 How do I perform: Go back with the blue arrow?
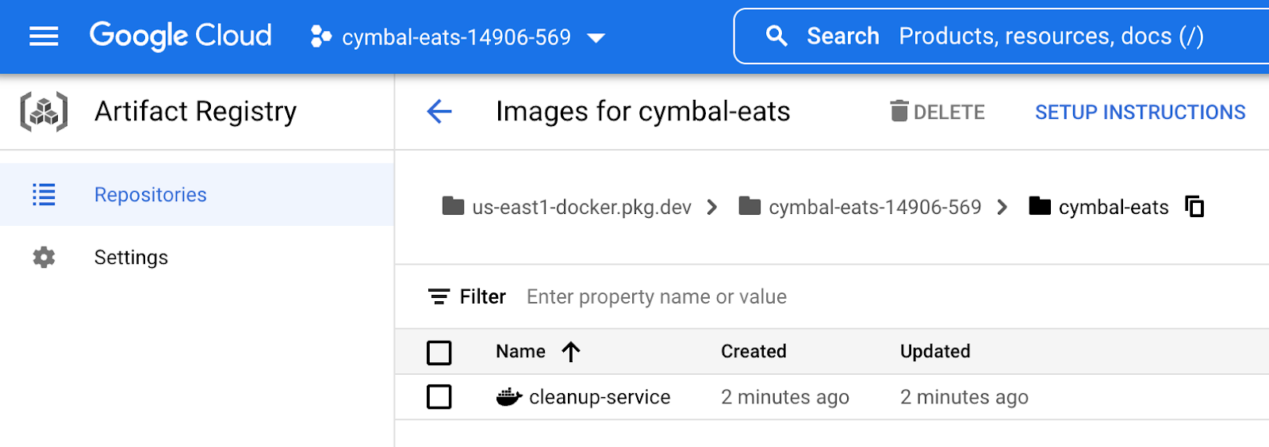(439, 112)
